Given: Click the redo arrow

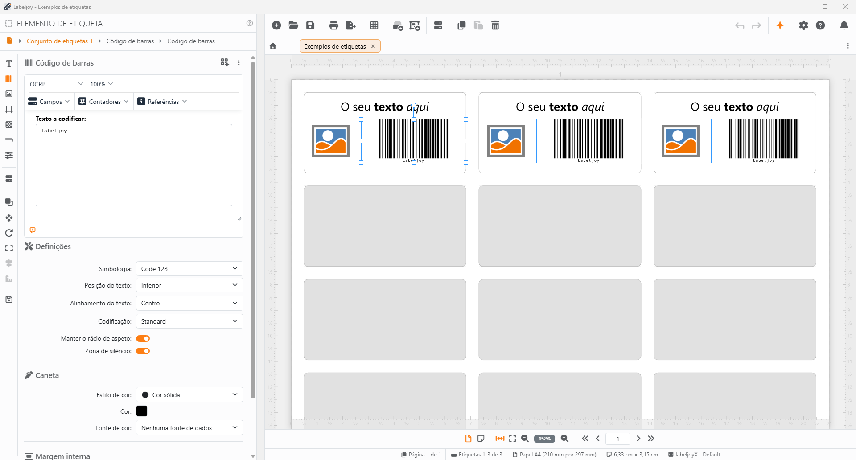Looking at the screenshot, I should [757, 25].
